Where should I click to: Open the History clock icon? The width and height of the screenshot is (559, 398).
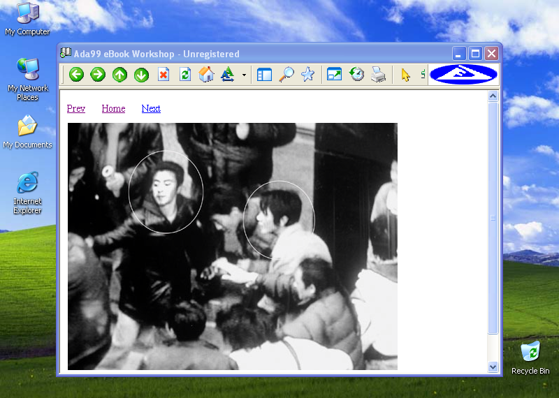click(x=356, y=75)
